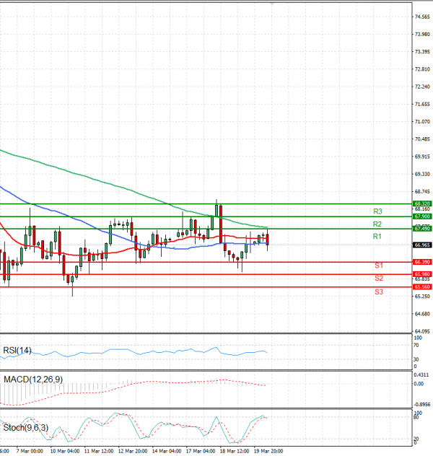Click the last red candle on the chart
This screenshot has width=433, height=456.
coord(268,240)
